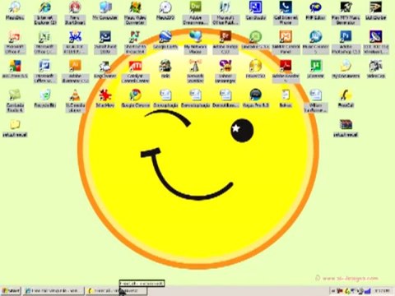
Task: Open the Camtasia Studio shortcut
Action: [x=15, y=100]
